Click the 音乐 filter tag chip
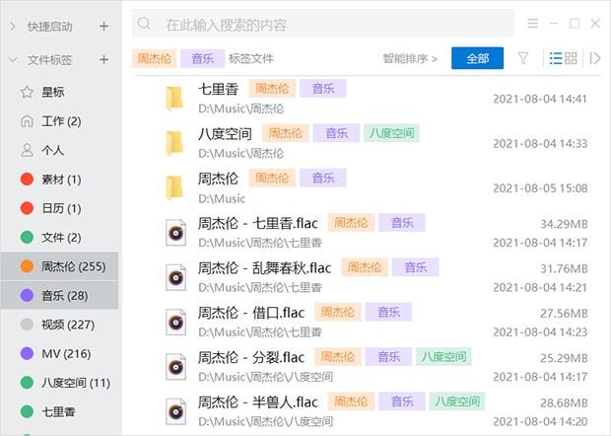 point(203,58)
